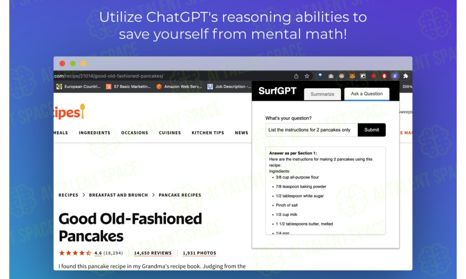Open European Countri... bookmark favicon
This screenshot has height=279, width=466.
tap(59, 86)
